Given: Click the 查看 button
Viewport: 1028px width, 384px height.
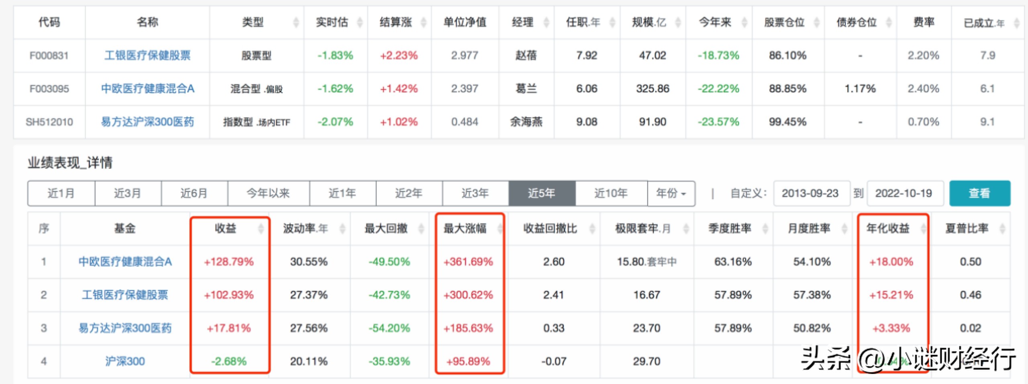Looking at the screenshot, I should [x=980, y=193].
